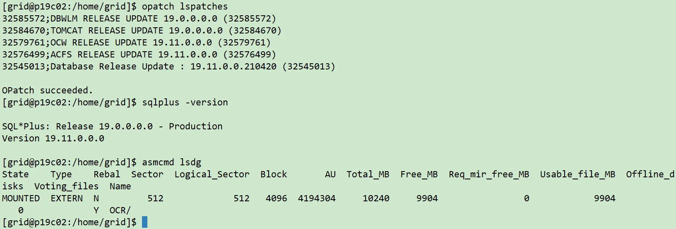Click the 'EXTERN' type value
The image size is (676, 229).
[67, 198]
